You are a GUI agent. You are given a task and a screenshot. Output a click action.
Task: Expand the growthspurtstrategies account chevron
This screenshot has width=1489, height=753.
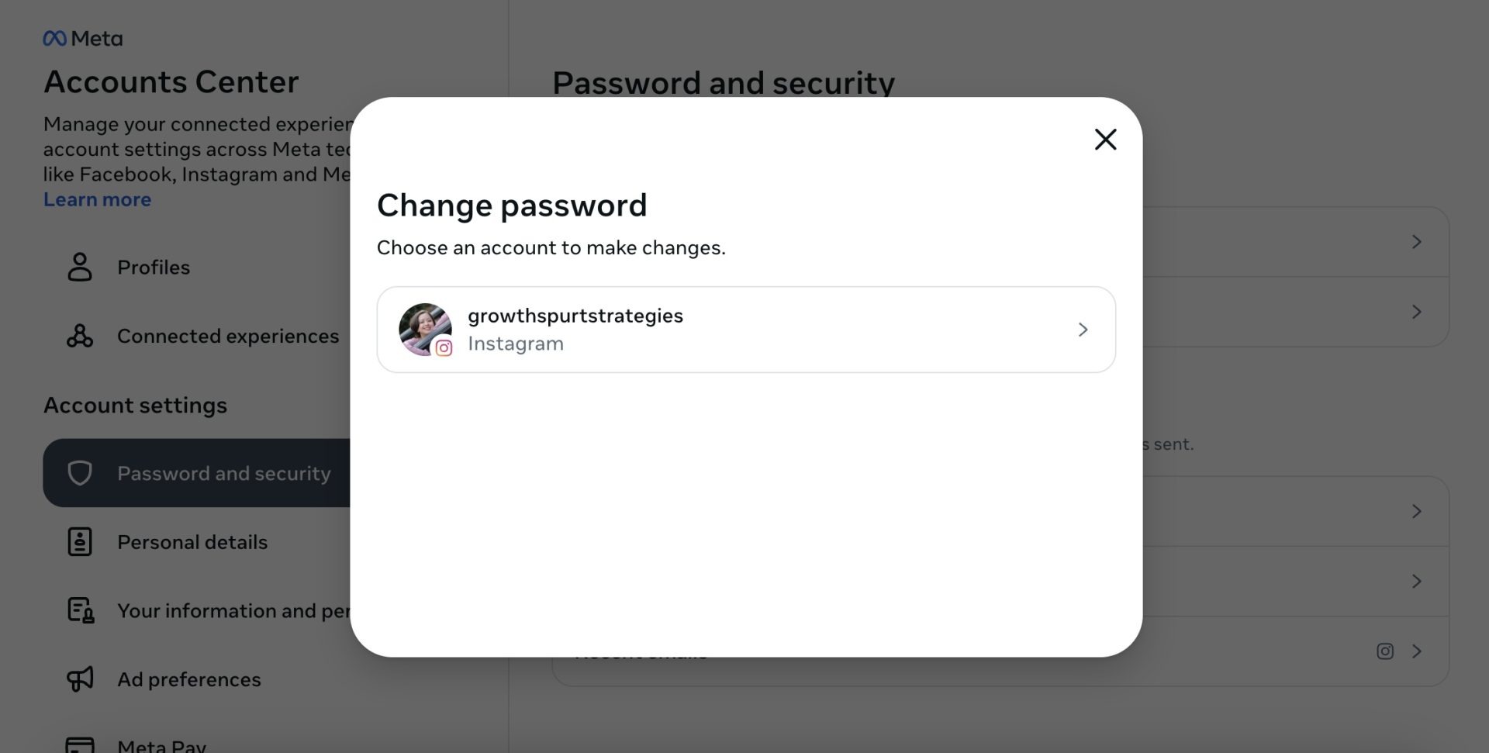point(1083,330)
